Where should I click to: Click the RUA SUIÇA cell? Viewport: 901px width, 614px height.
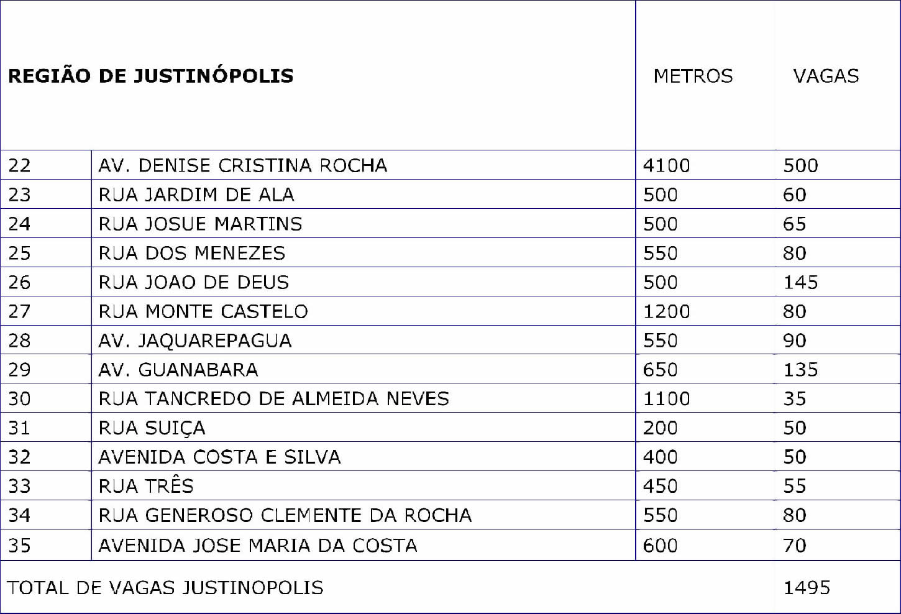[152, 428]
